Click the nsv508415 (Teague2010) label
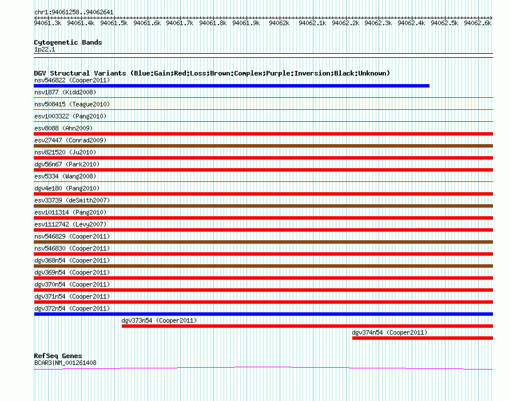 tap(72, 104)
